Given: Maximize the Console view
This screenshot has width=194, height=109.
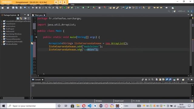Looking at the screenshot, I should [192, 79].
